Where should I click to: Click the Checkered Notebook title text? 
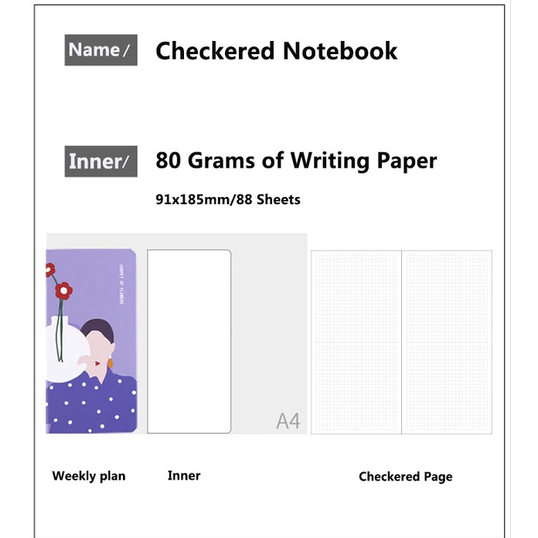tap(276, 51)
